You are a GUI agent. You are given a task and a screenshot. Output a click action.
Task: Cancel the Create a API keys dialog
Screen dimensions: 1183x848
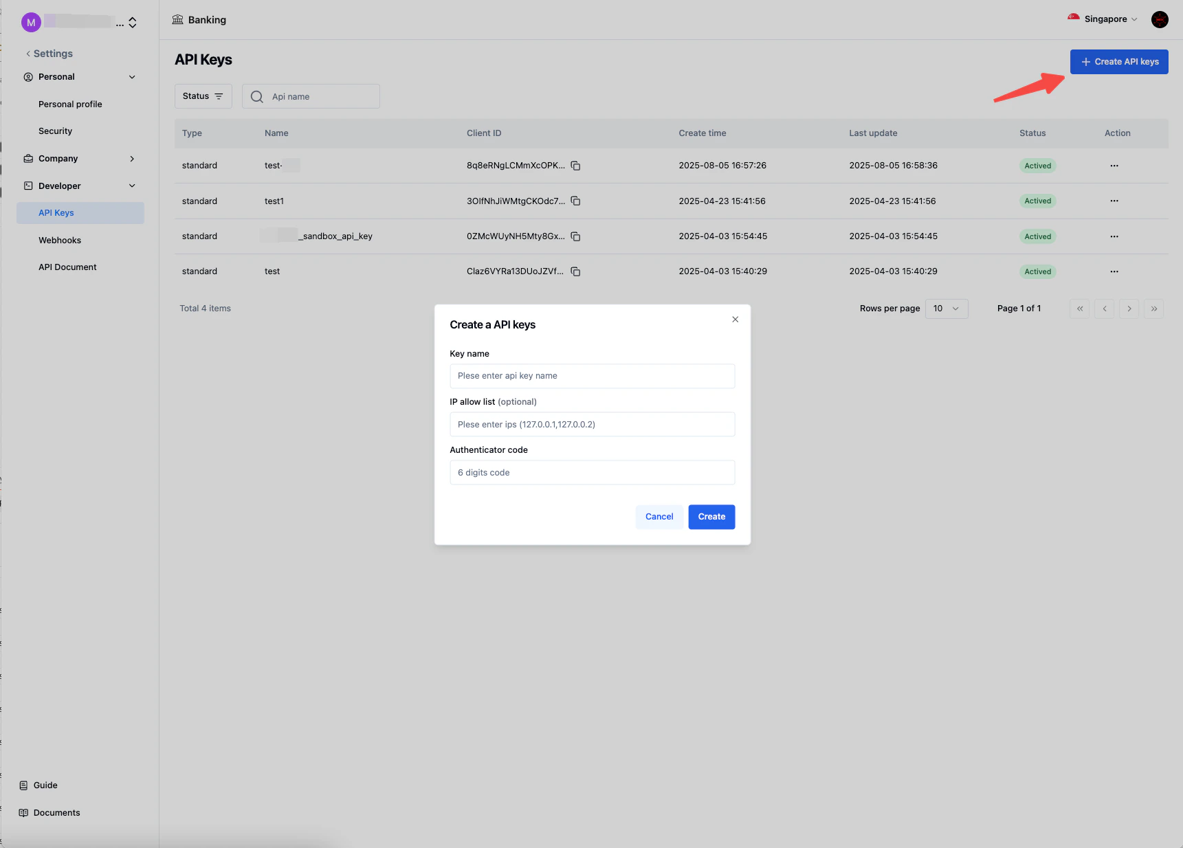[659, 517]
